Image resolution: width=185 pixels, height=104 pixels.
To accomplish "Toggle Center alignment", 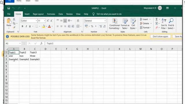I will (x=61, y=26).
